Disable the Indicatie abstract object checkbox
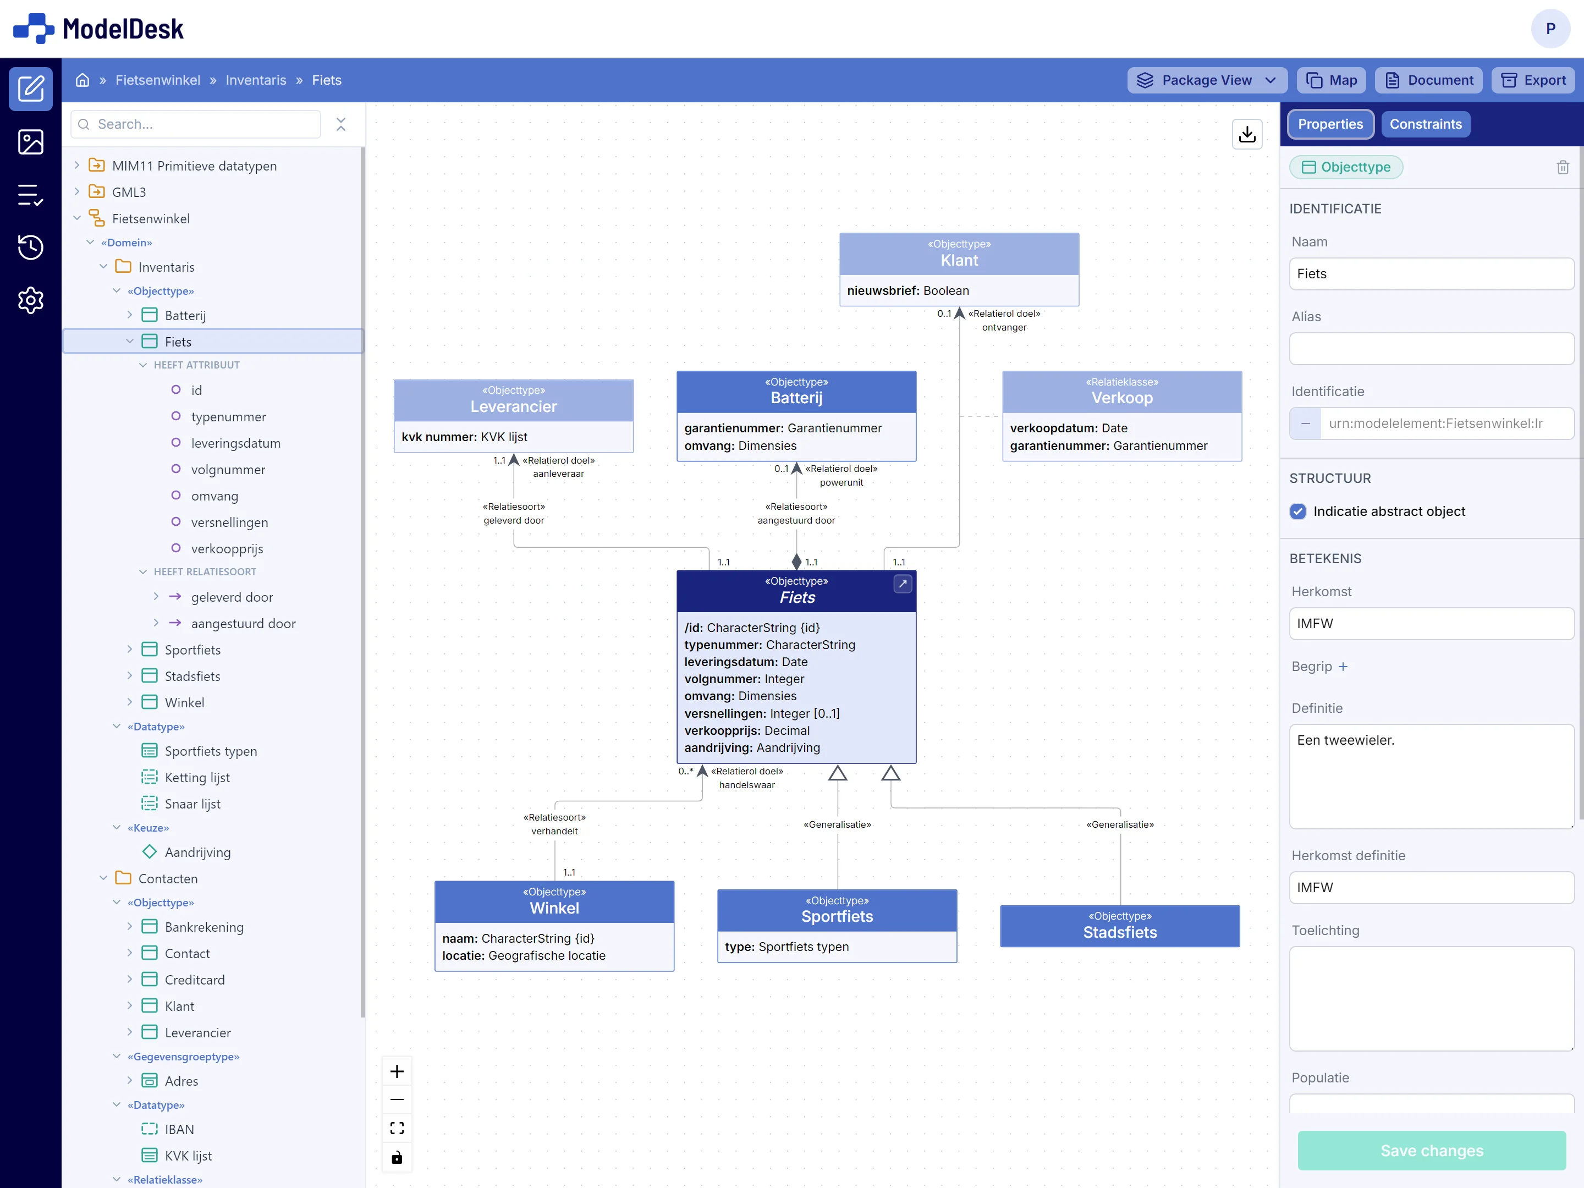The width and height of the screenshot is (1584, 1188). (1297, 512)
